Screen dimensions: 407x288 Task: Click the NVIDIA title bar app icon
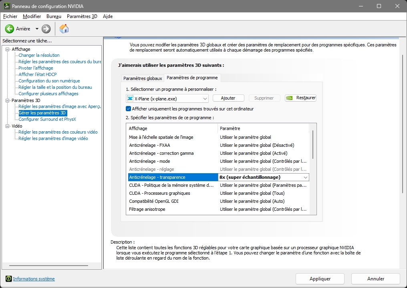point(6,6)
